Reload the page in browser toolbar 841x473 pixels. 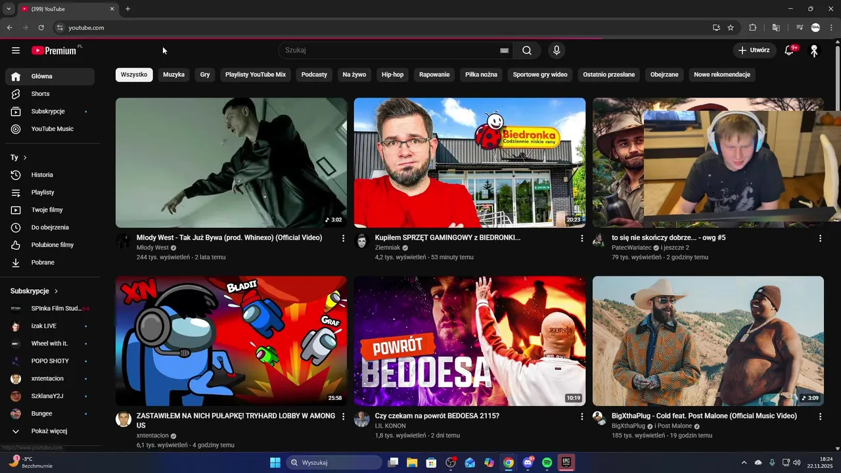click(41, 28)
